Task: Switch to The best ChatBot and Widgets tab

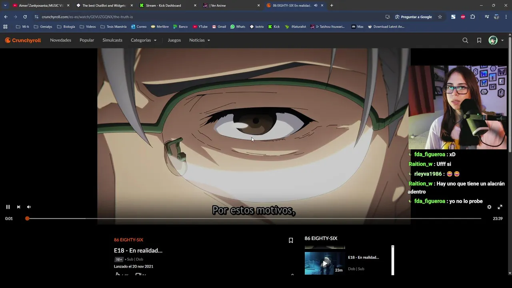Action: click(x=104, y=6)
